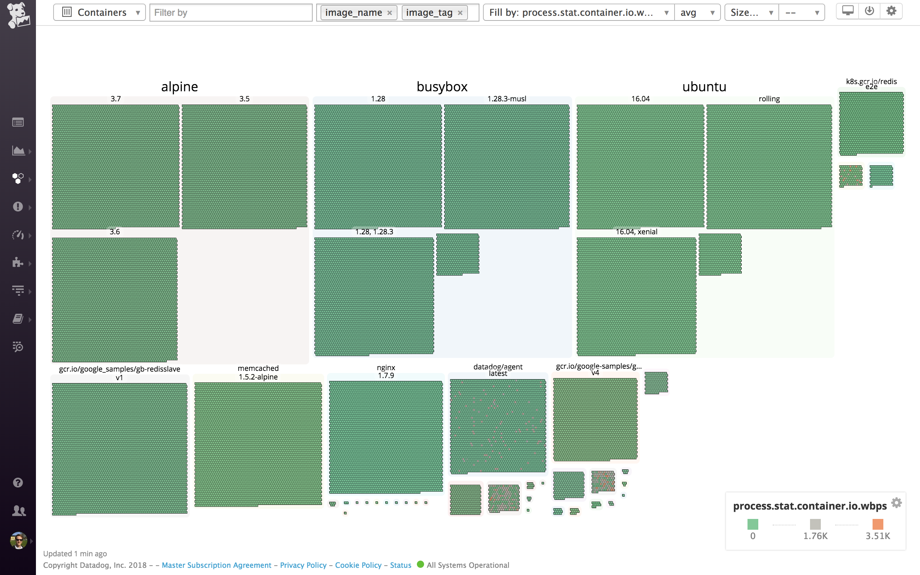Remove the image_tag grouping pill
The width and height of the screenshot is (920, 575).
point(460,12)
